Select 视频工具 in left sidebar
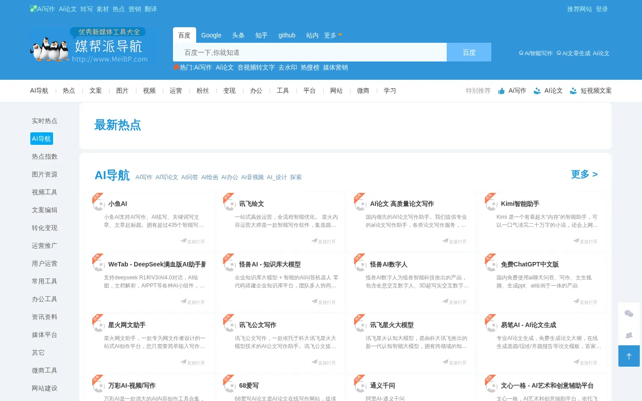This screenshot has height=401, width=642. [x=45, y=192]
